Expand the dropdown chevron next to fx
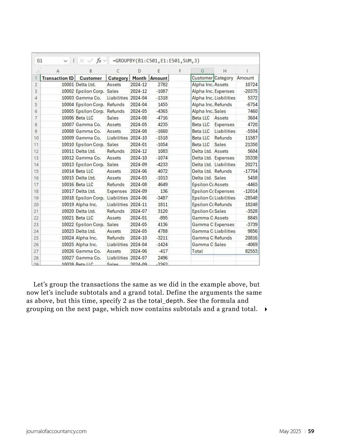Image resolution: width=337 pixels, height=442 pixels. coord(105,61)
